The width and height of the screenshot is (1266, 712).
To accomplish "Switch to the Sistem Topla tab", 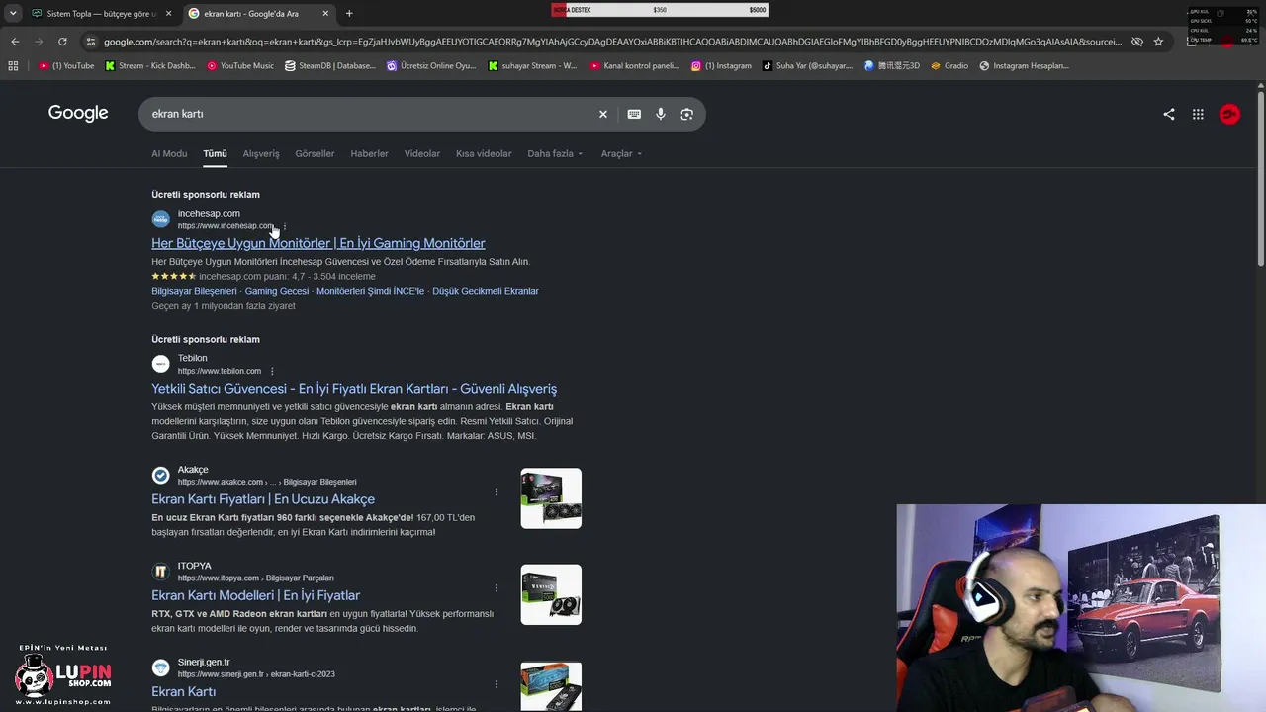I will coord(101,14).
